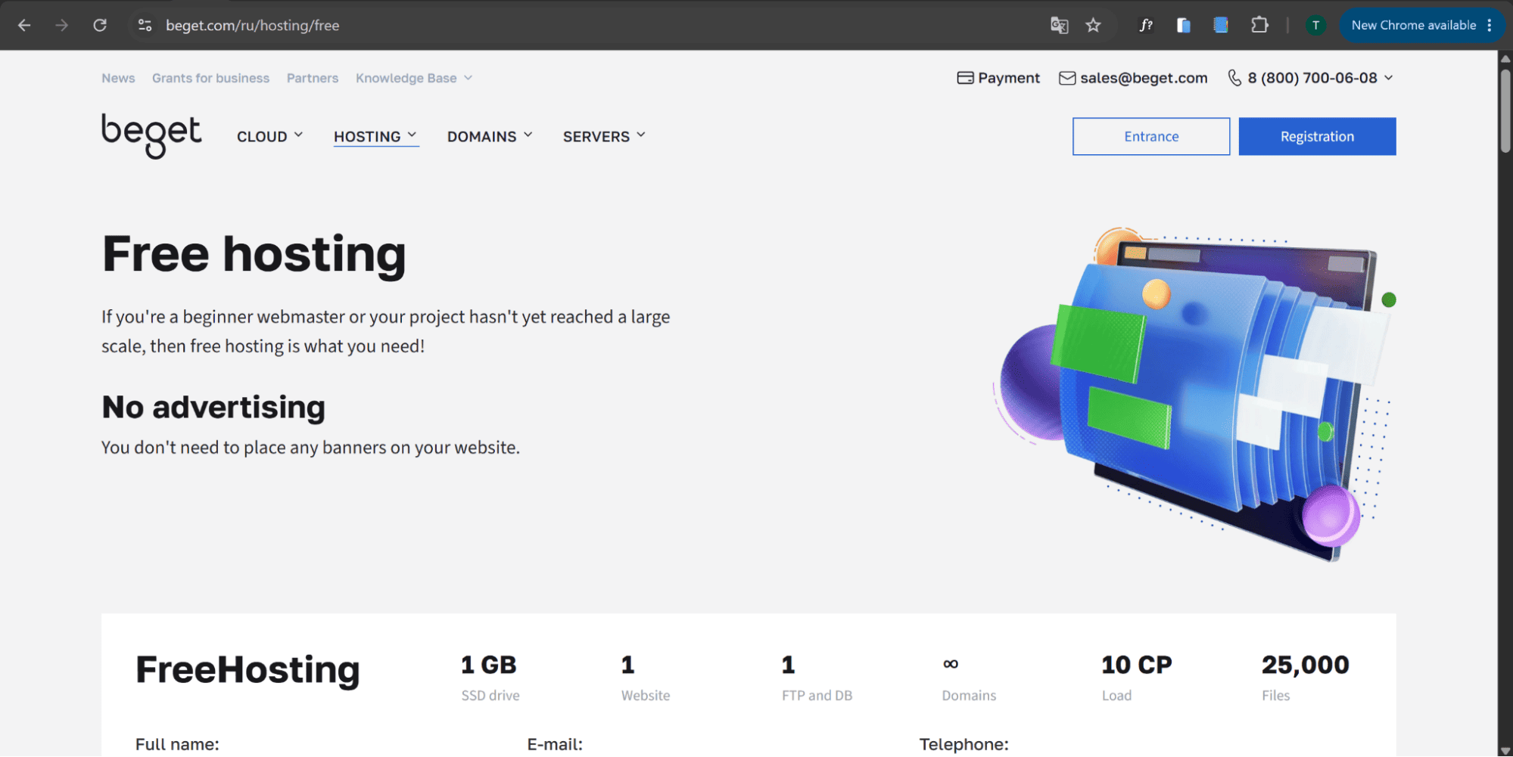The image size is (1513, 757).
Task: Reload the current page
Action: (100, 25)
